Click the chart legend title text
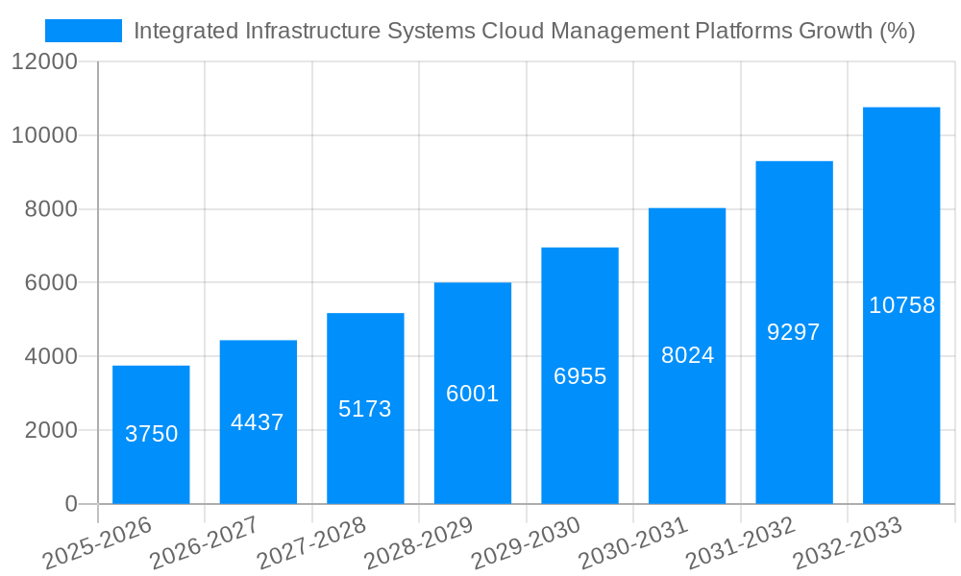Screen dimensions: 961x576 [x=526, y=32]
